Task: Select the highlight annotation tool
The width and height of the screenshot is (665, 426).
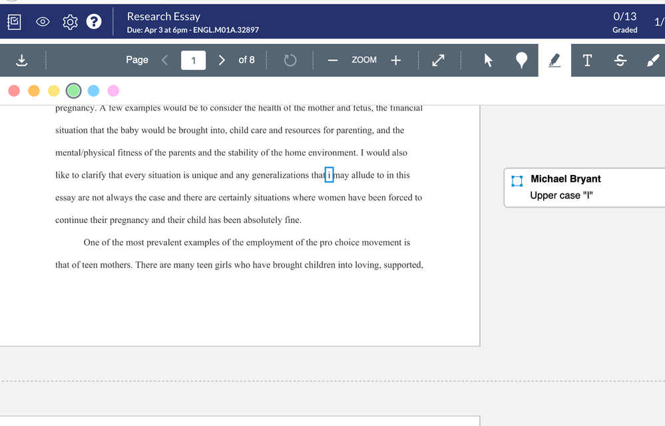Action: click(x=554, y=61)
